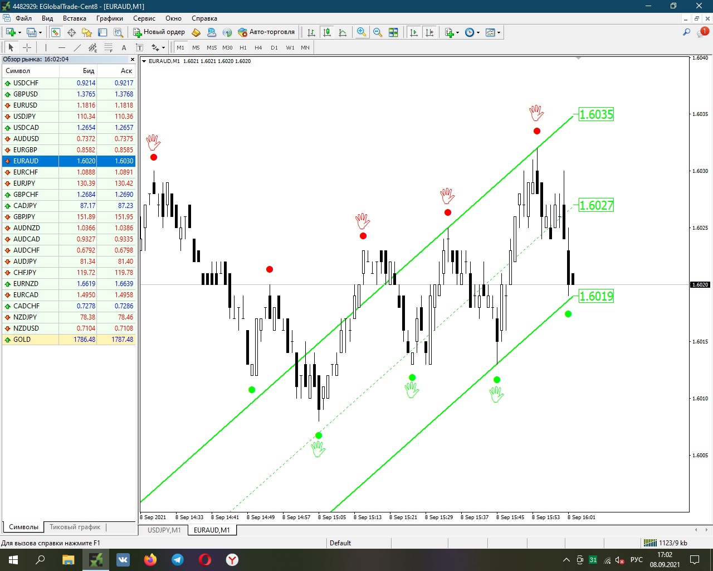Open the Terminal panel icon
The height and width of the screenshot is (571, 713).
click(102, 32)
